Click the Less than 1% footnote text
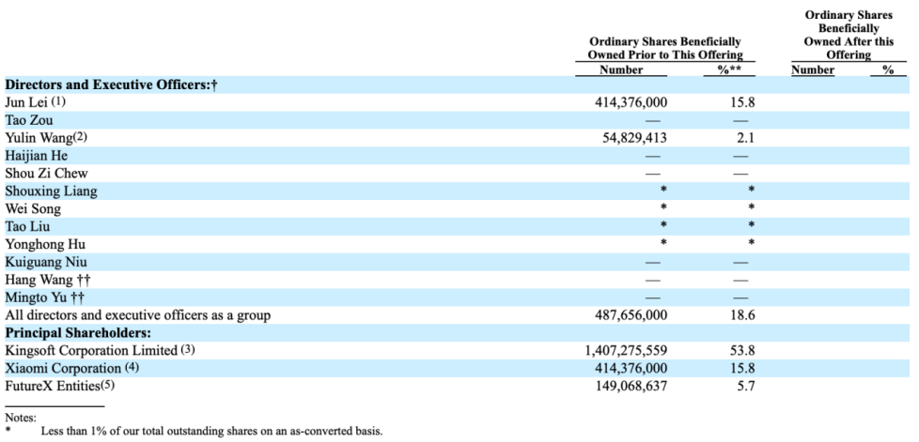The image size is (919, 442). [211, 432]
